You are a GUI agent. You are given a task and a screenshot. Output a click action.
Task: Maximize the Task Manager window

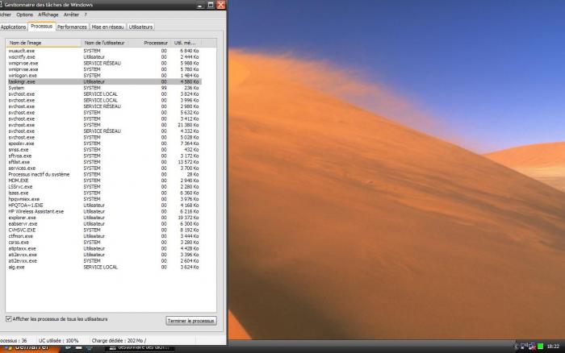(211, 5)
